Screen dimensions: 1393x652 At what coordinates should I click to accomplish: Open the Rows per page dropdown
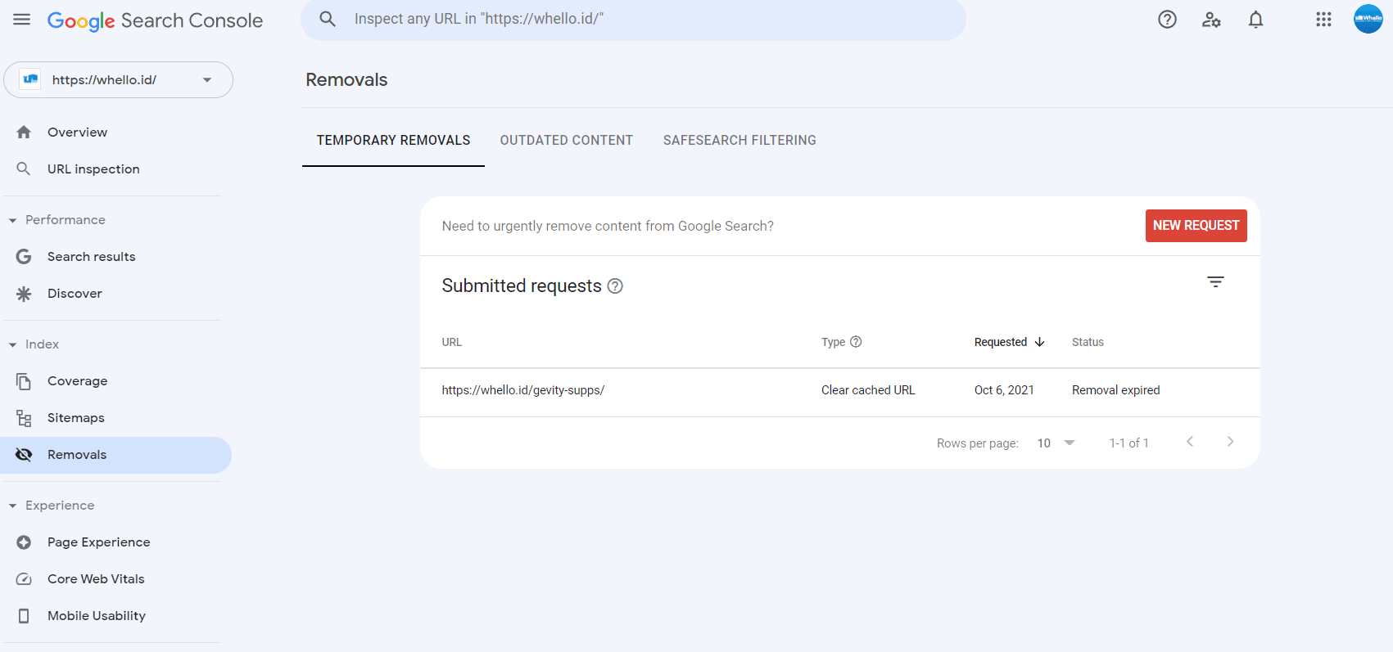(1056, 443)
